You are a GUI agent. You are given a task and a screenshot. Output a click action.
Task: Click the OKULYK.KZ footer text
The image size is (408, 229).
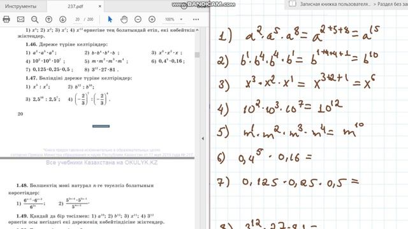[102, 163]
